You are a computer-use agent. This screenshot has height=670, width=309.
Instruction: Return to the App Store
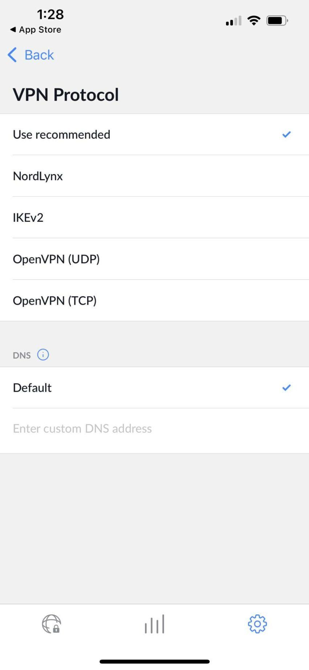[35, 30]
